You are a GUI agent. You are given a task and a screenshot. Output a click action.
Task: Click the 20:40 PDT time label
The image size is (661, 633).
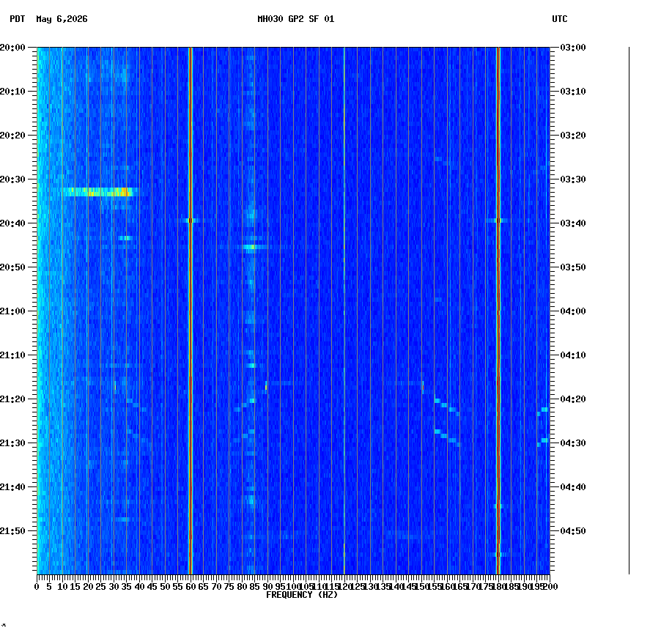12,223
